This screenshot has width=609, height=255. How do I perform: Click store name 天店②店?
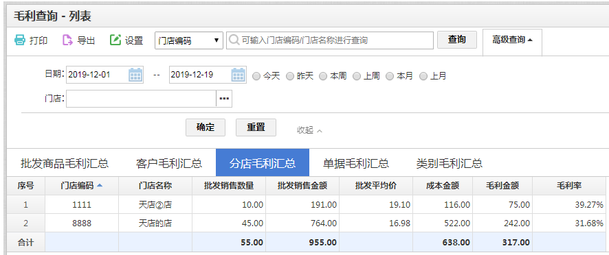click(x=155, y=205)
